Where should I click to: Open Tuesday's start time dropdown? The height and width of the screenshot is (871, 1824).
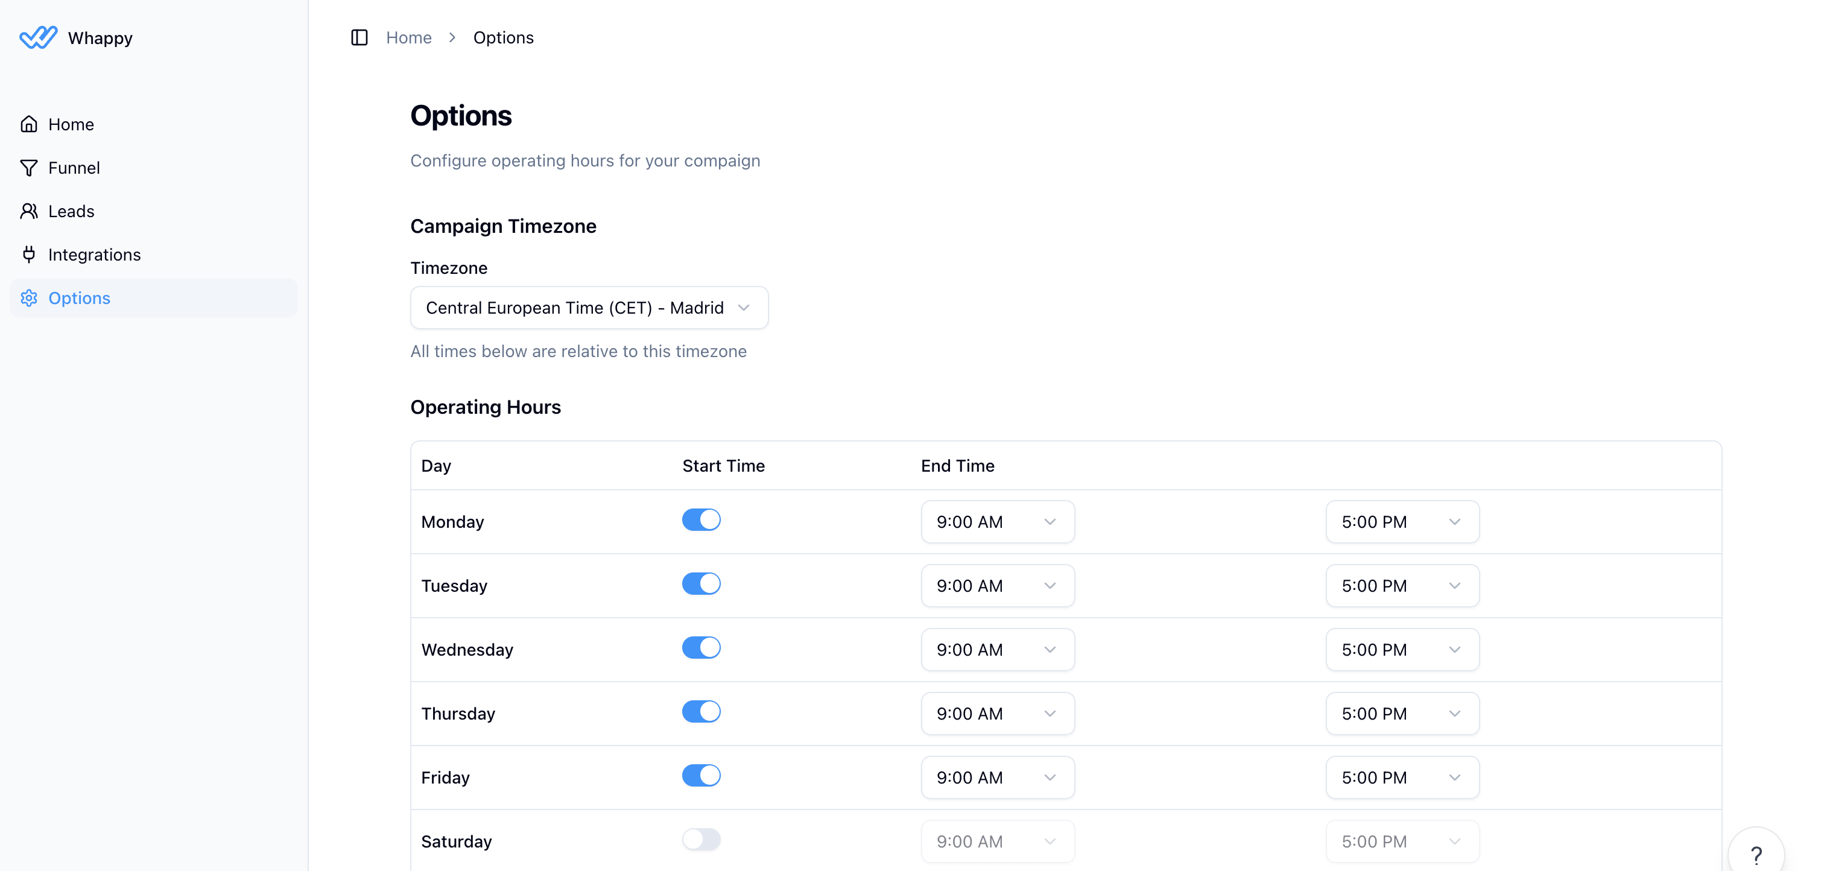tap(997, 585)
